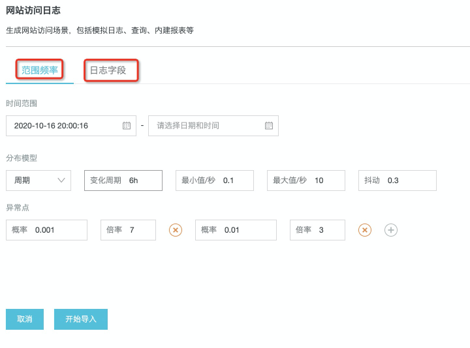The width and height of the screenshot is (470, 348).
Task: Click the 取消 button
Action: (25, 319)
